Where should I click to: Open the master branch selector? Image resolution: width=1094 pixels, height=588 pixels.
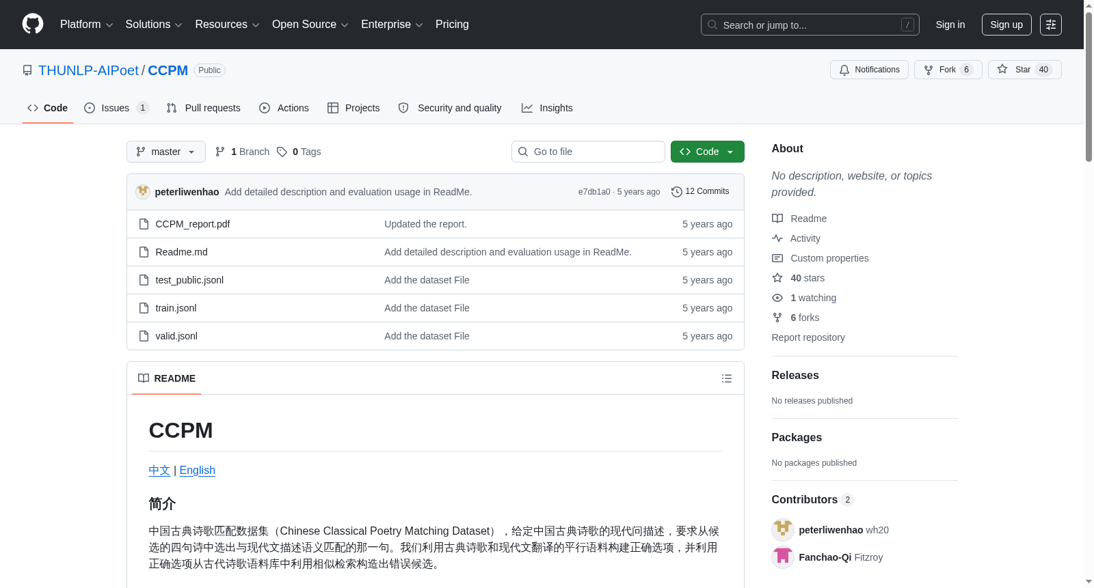point(166,152)
